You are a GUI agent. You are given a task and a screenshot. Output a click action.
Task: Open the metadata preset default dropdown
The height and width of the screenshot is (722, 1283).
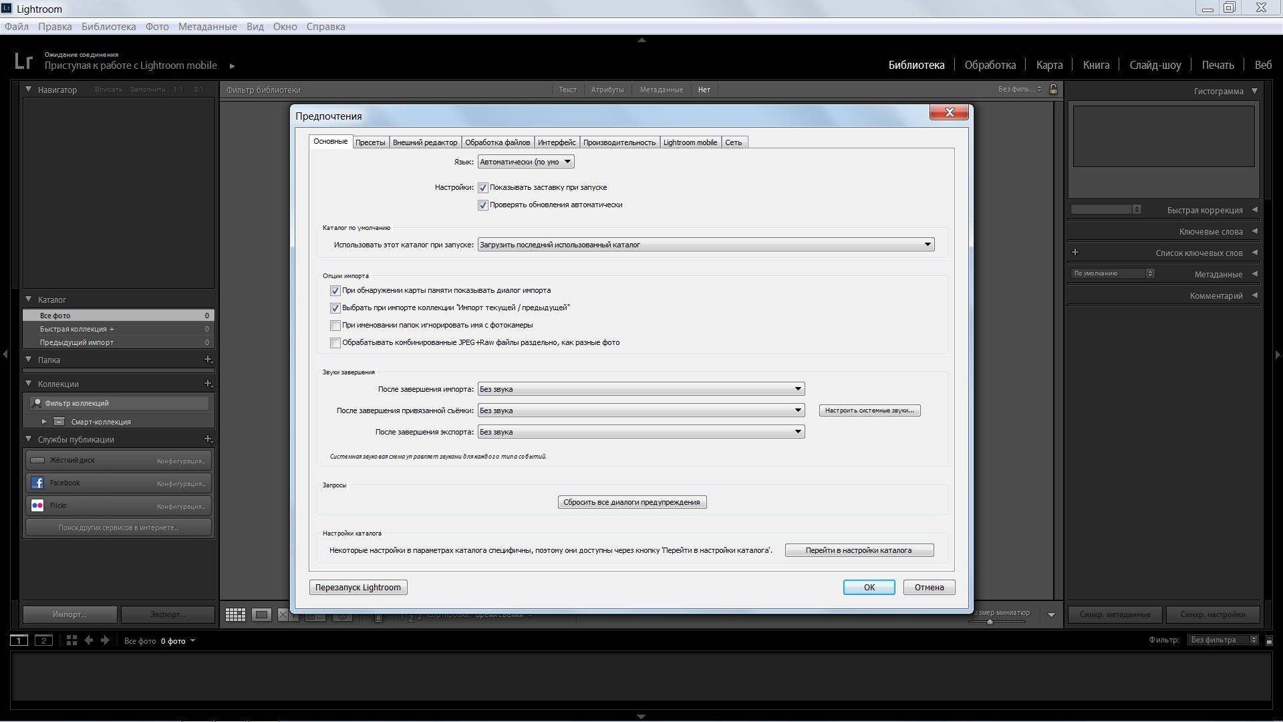(1113, 273)
